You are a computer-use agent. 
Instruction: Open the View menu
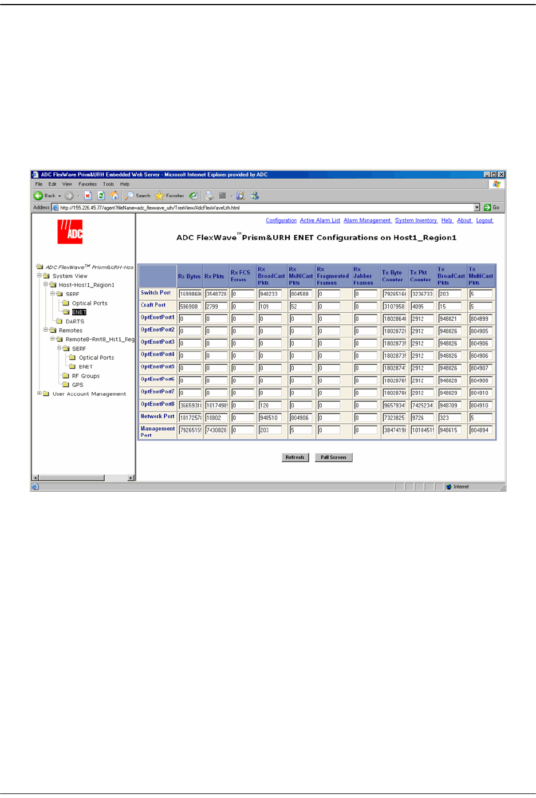(67, 184)
